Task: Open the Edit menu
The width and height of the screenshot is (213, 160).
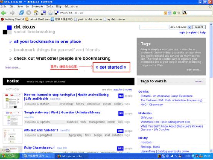Action: pyautogui.click(x=12, y=6)
